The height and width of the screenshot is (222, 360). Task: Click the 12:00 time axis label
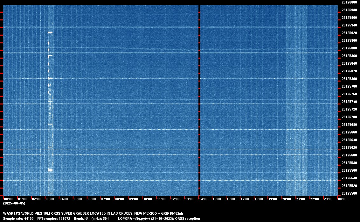coord(175,199)
